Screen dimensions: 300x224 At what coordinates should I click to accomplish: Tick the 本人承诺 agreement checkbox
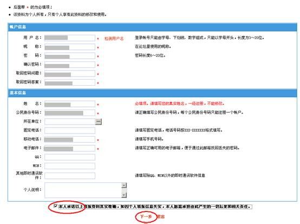(x=55, y=206)
